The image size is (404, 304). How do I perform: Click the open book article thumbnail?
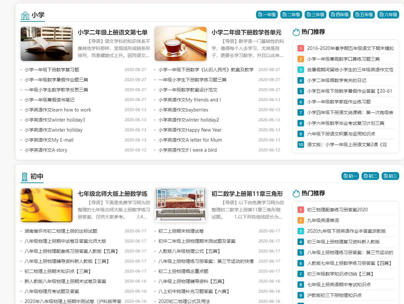47,44
